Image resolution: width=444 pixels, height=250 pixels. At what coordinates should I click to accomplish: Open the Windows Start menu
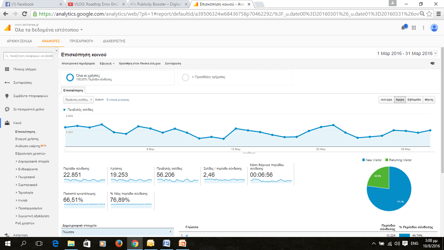coord(8,243)
